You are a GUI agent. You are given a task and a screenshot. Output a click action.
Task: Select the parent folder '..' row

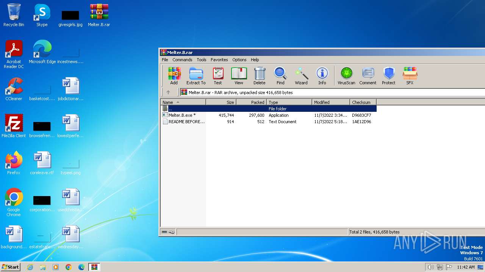(x=269, y=109)
